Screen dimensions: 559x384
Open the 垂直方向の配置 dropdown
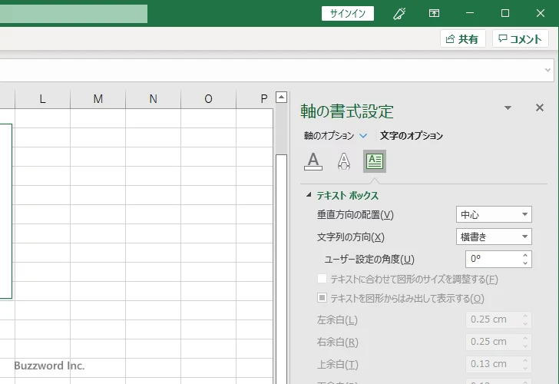coord(494,214)
